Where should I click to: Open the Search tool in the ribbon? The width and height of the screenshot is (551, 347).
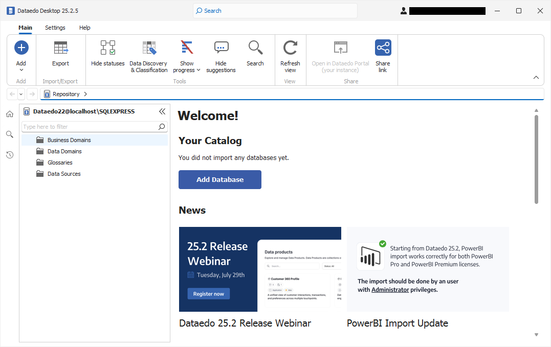tap(255, 54)
